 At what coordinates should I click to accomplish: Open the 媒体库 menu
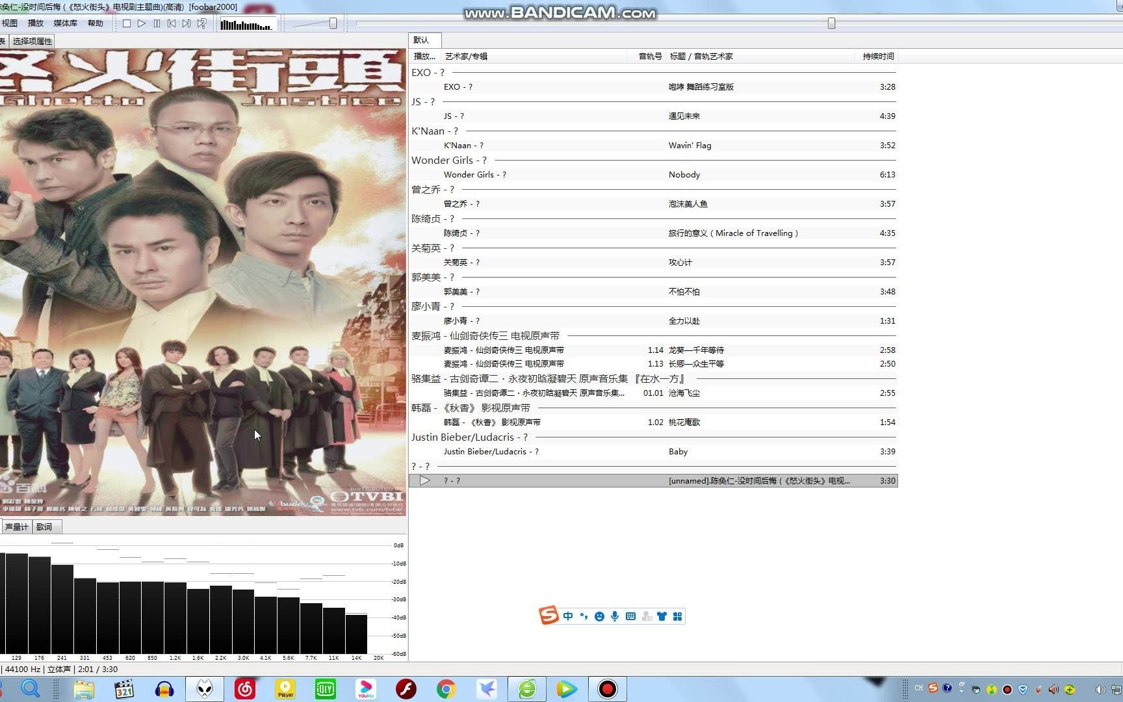point(66,23)
